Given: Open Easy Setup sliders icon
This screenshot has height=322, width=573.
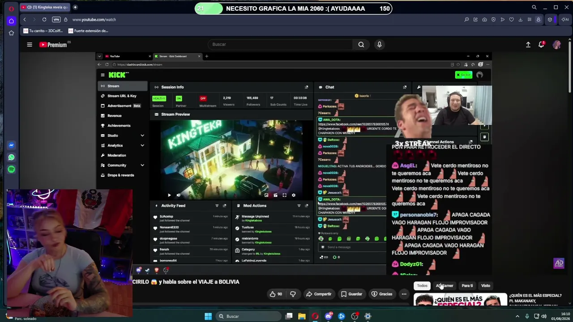Looking at the screenshot, I should pos(529,20).
